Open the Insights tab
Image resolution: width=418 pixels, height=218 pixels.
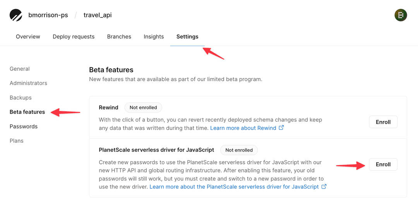click(154, 37)
